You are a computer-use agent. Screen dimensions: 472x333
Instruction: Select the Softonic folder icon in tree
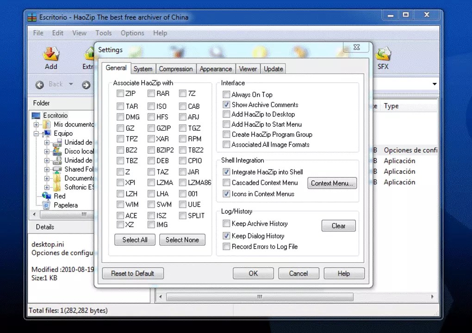57,187
